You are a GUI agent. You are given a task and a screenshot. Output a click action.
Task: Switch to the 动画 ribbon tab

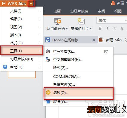click(x=57, y=11)
